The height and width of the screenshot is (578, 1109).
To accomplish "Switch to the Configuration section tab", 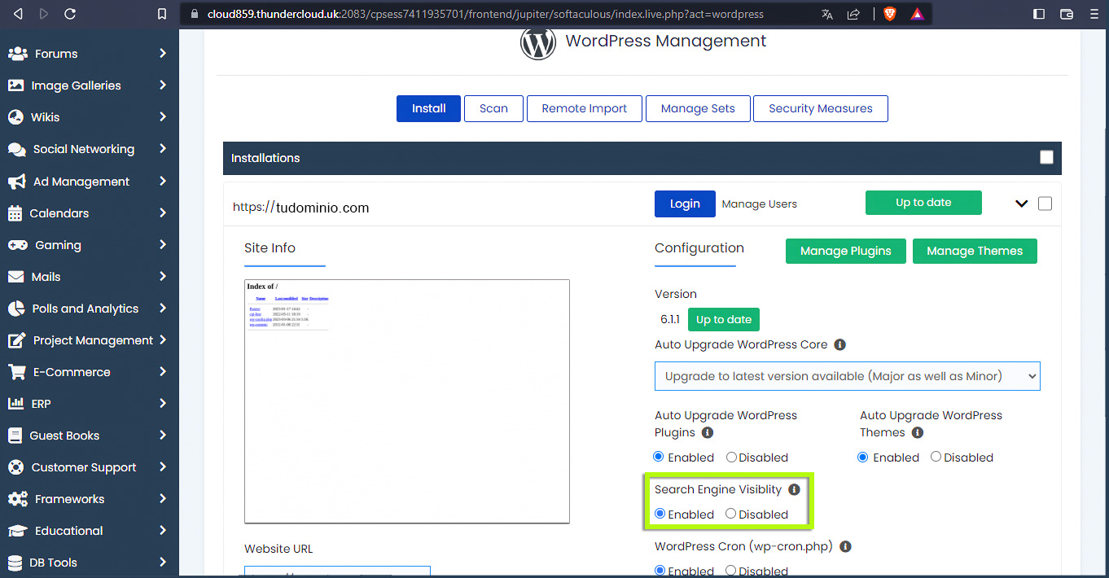I will click(699, 248).
